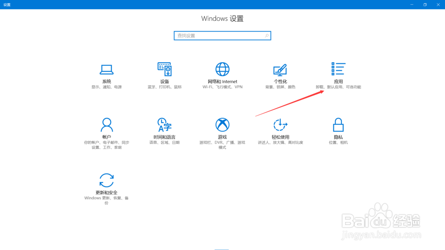Click the 位置、相机 description

click(338, 143)
